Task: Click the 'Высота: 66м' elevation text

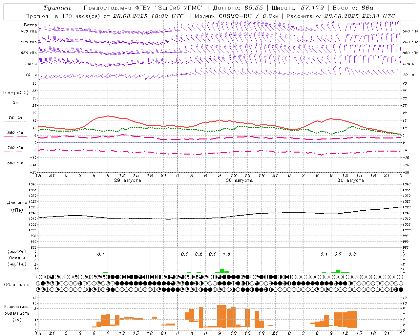Action: 353,8
